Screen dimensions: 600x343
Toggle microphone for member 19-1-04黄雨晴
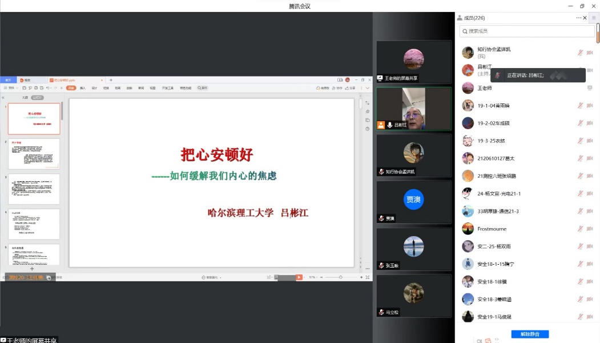[x=580, y=105]
